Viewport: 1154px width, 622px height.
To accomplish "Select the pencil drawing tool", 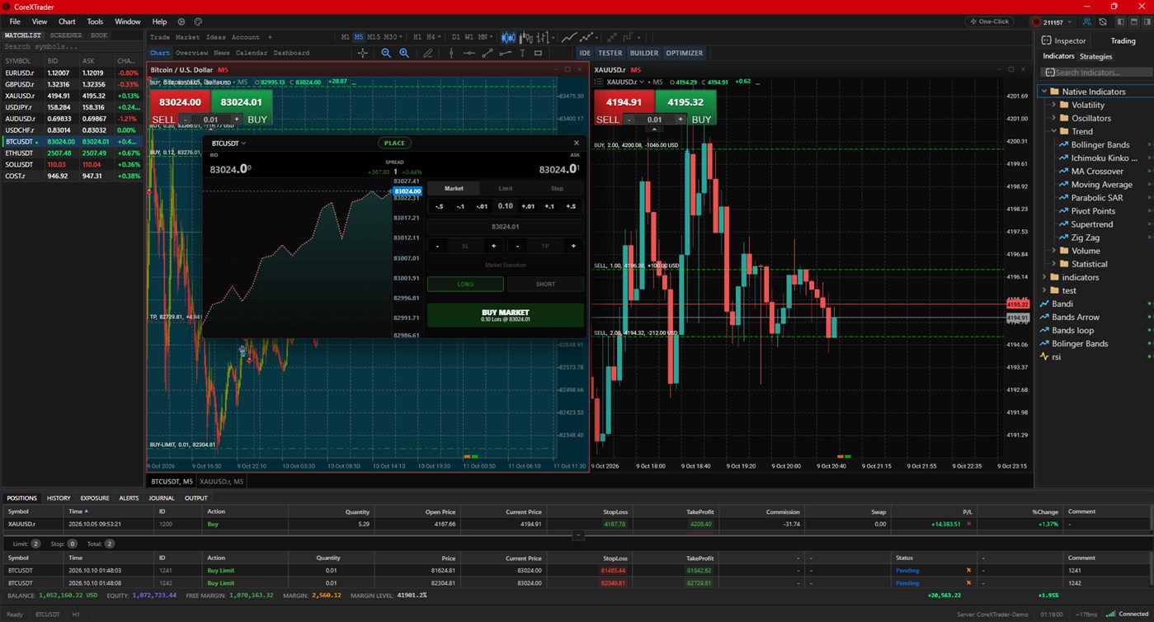I will (427, 53).
